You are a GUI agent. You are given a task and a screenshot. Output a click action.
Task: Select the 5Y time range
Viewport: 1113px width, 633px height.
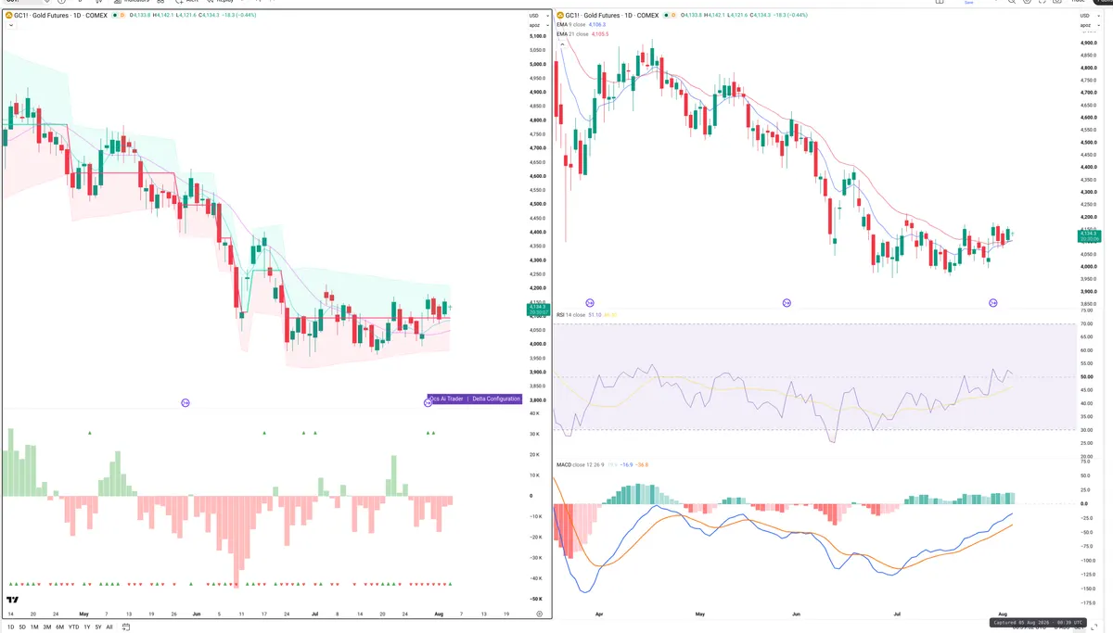[97, 627]
